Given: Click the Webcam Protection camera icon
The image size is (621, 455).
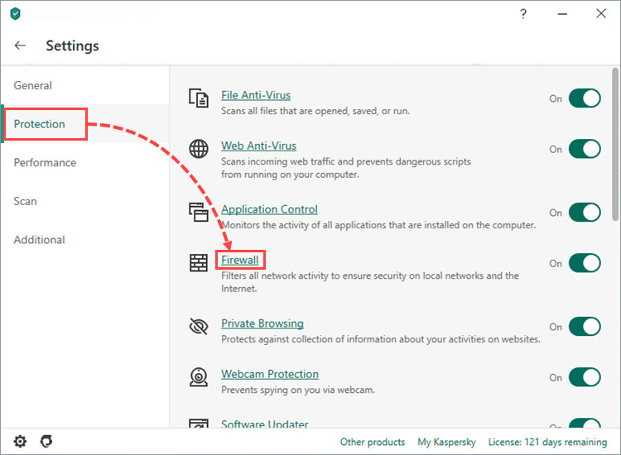Looking at the screenshot, I should click(x=199, y=376).
